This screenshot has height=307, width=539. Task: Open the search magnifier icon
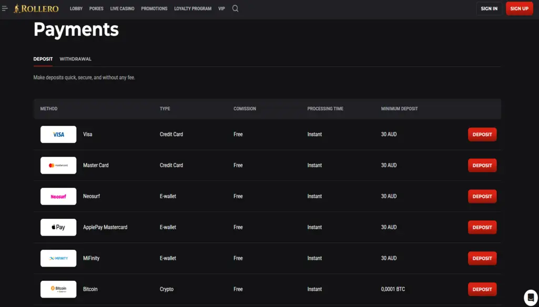coord(235,8)
